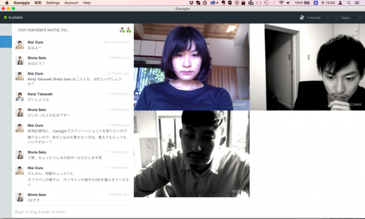Click the code brackets menu bar icon
This screenshot has height=219, width=365.
(x=258, y=3)
